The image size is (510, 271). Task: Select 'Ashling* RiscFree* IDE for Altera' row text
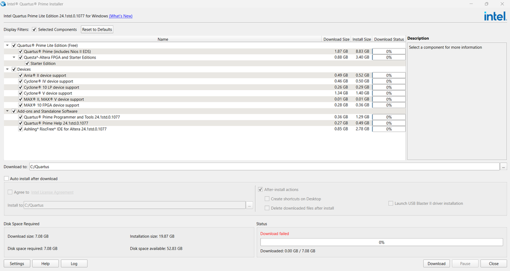[65, 129]
